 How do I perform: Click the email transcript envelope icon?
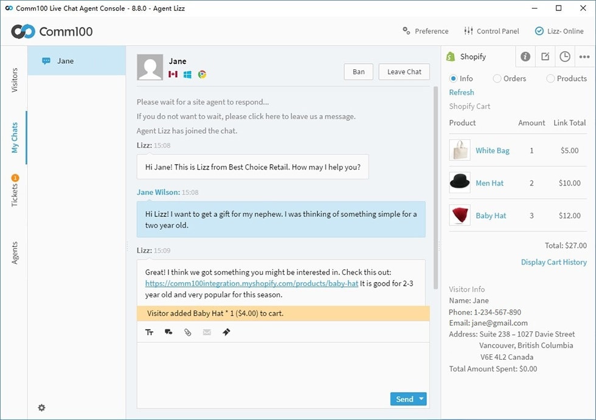[x=207, y=332]
